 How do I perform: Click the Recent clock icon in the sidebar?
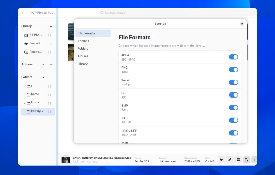click(26, 52)
